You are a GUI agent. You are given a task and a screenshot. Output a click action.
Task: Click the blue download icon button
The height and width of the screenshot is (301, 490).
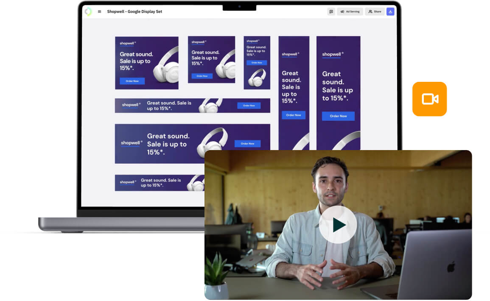click(x=390, y=11)
